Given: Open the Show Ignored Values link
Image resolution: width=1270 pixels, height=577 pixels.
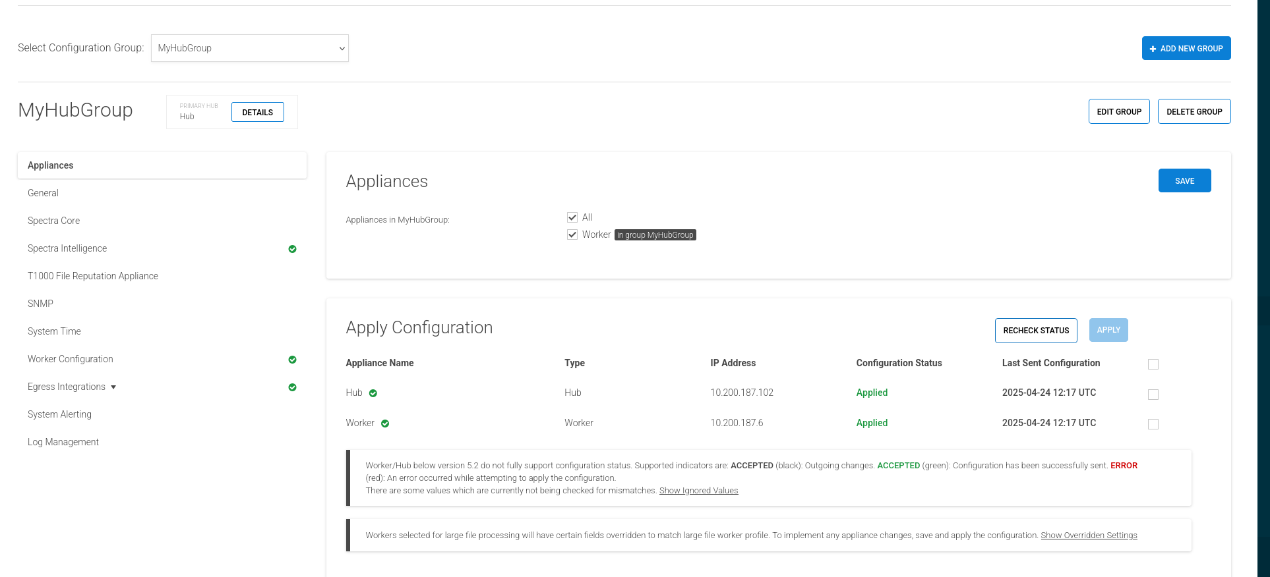Looking at the screenshot, I should tap(698, 491).
